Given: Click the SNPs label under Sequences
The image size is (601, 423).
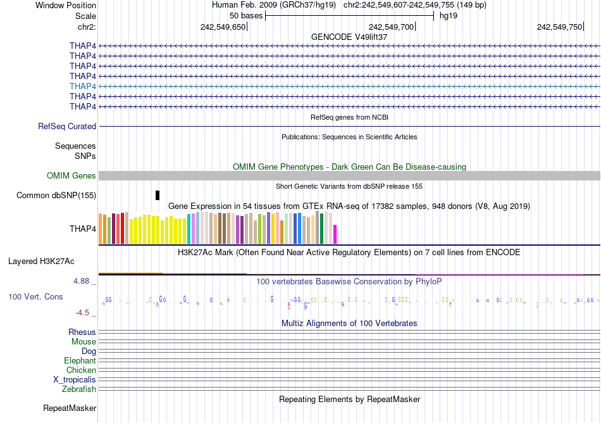Looking at the screenshot, I should tap(85, 156).
